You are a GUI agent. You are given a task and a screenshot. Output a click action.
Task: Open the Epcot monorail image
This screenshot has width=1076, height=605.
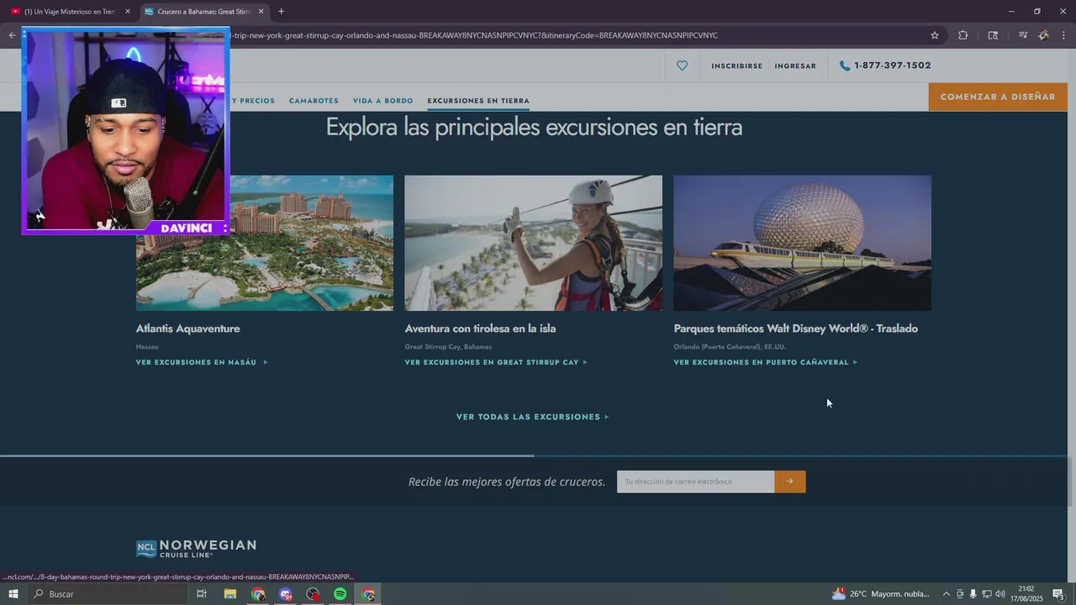point(802,243)
